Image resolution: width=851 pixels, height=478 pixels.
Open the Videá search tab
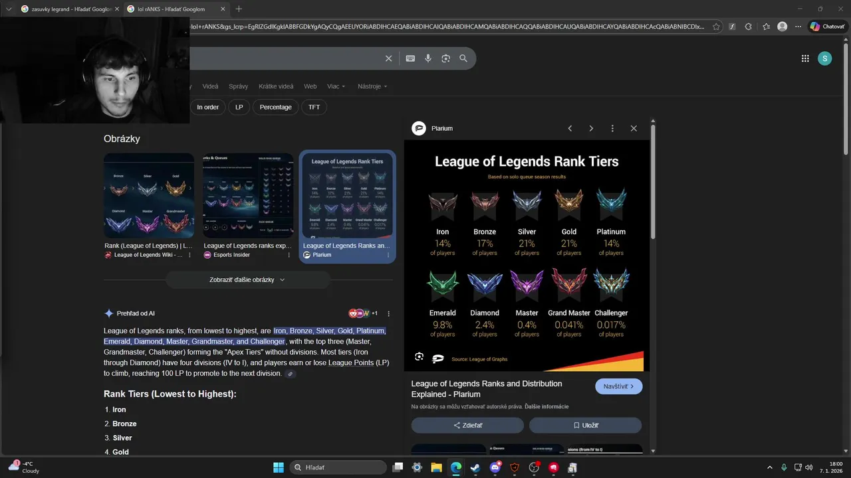[x=210, y=86]
